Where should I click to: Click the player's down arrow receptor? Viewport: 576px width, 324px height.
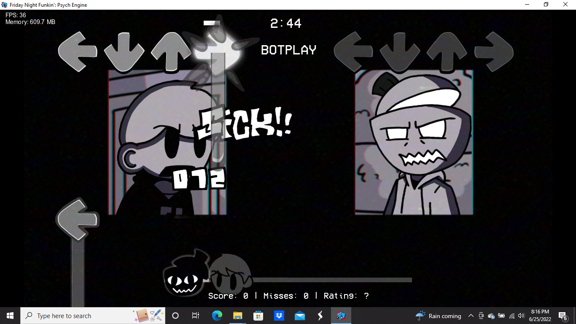[400, 51]
